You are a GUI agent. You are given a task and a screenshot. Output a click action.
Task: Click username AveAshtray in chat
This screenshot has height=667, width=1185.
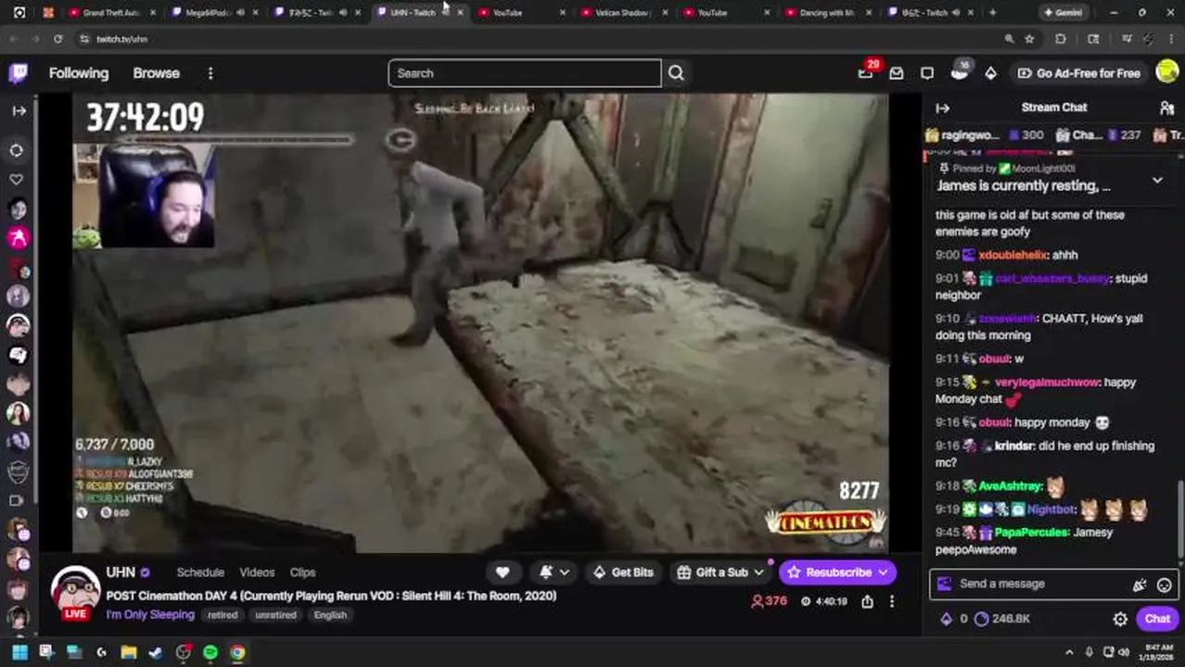pyautogui.click(x=1011, y=486)
